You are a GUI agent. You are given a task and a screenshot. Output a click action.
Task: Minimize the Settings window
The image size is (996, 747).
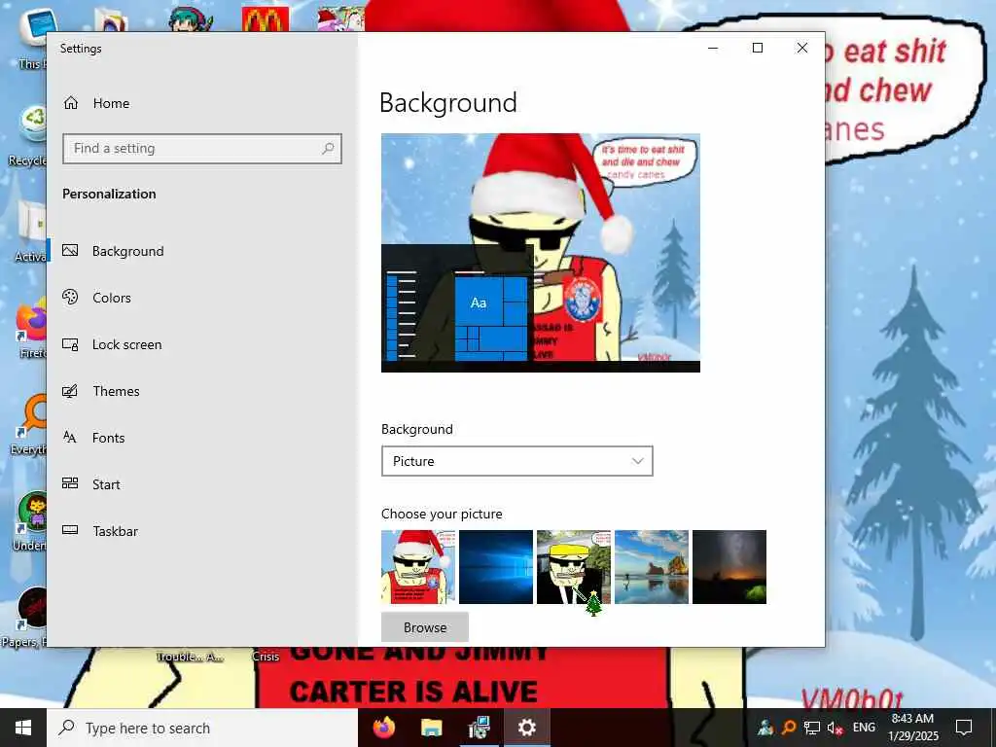click(713, 49)
